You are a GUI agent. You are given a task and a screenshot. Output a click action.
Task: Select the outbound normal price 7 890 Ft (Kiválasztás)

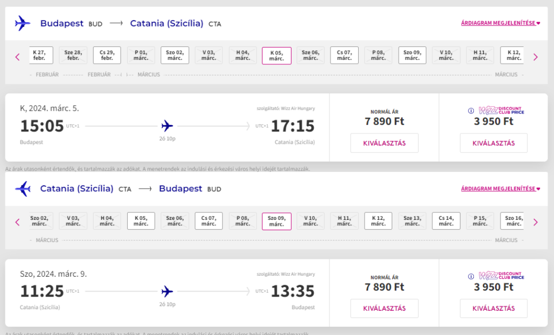[385, 143]
